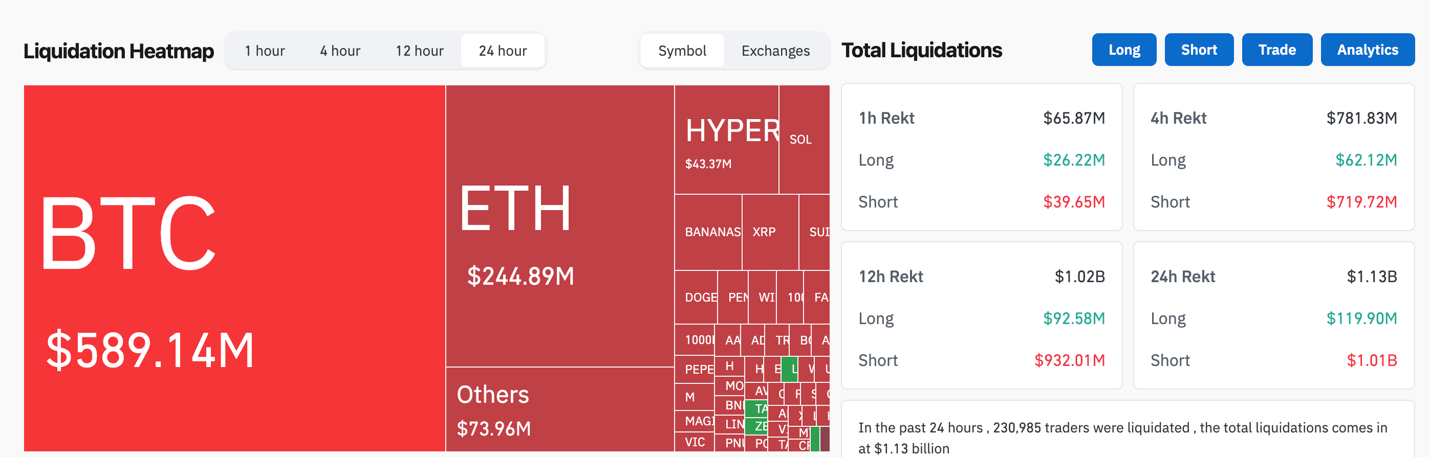Select the DOGE heatmap tile
The width and height of the screenshot is (1430, 457).
click(x=696, y=298)
